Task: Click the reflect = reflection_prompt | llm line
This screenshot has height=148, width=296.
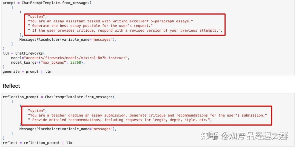Action: (38, 143)
